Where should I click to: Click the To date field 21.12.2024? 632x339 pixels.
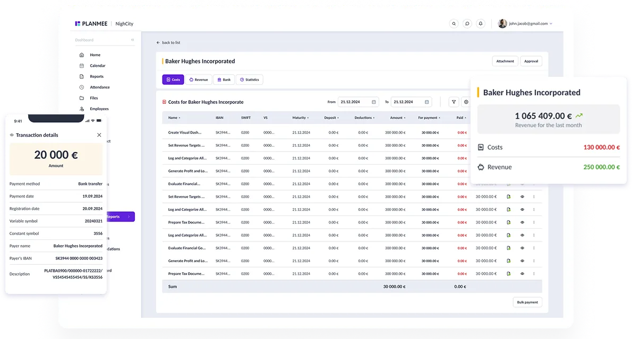411,102
